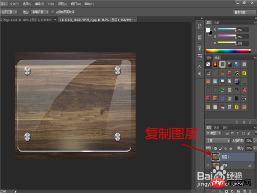Delete style trash icon in Styles panel footer

250,122
